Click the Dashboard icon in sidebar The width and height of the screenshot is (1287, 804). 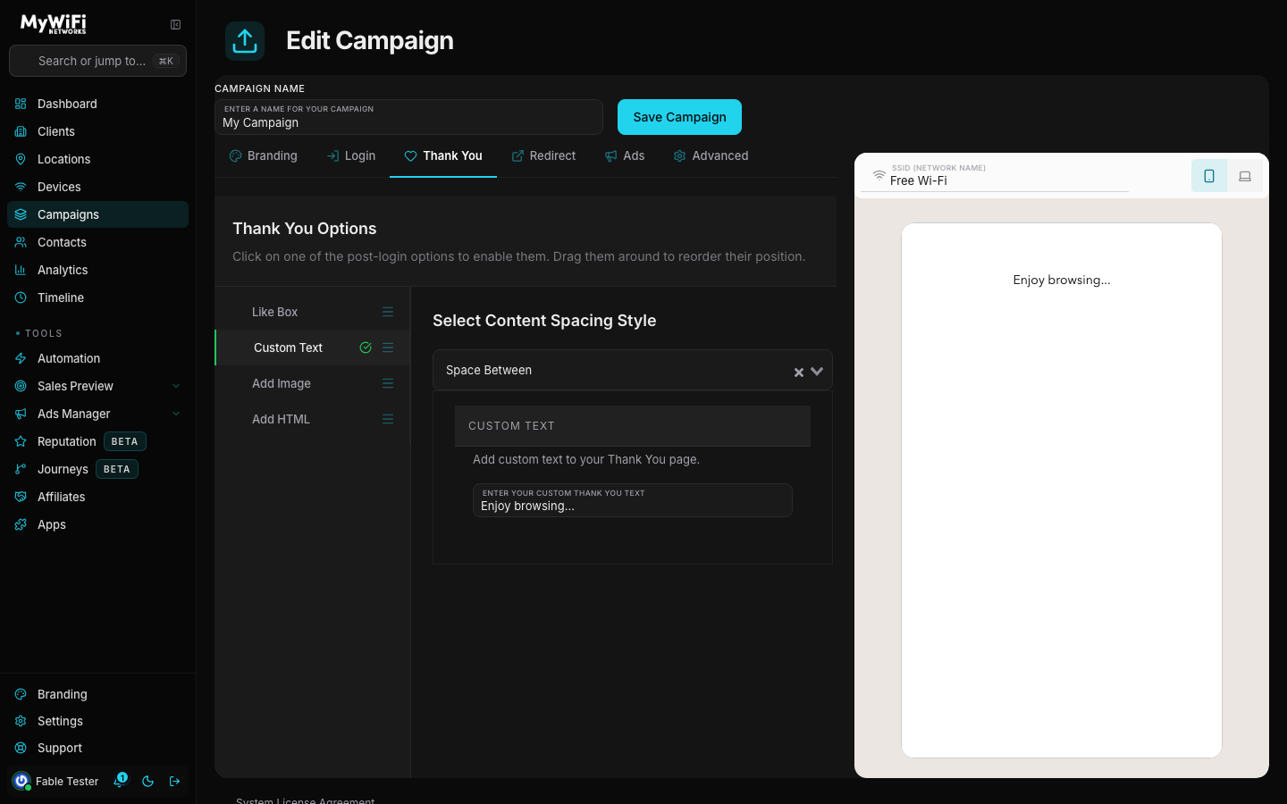21,104
